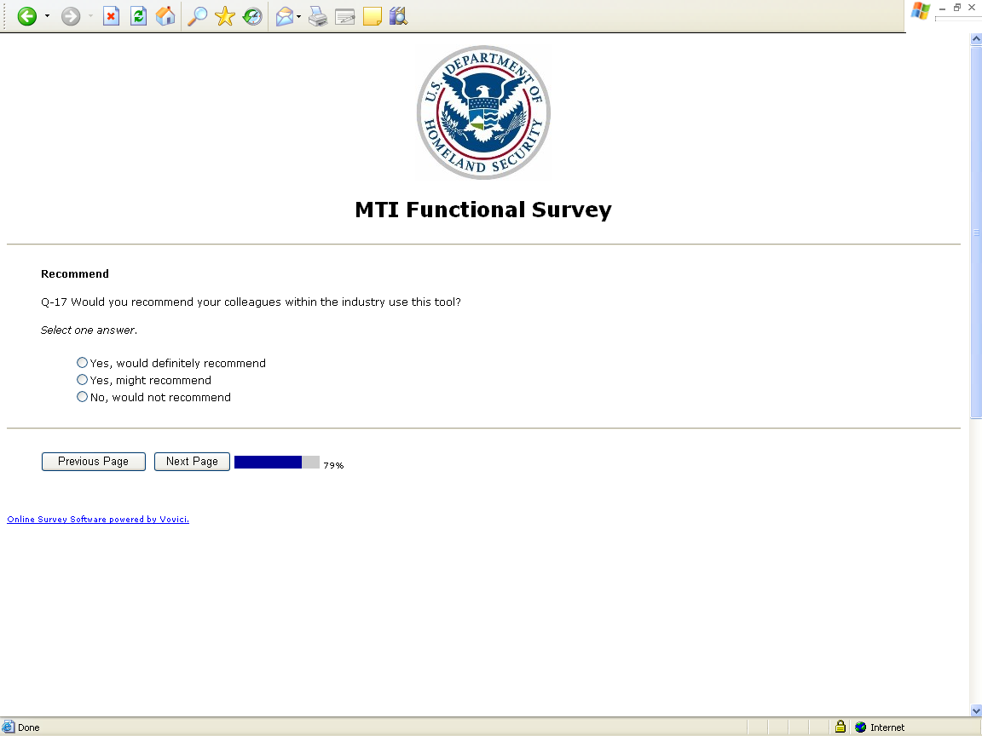Open Search with the magnifying glass icon

tap(197, 16)
